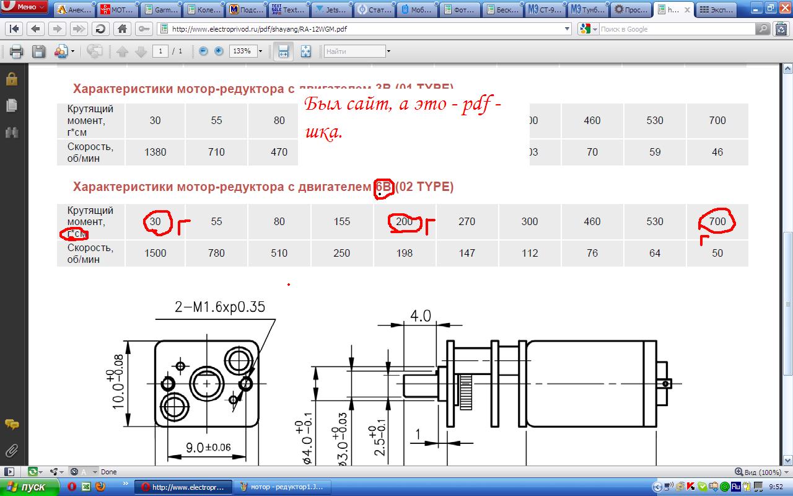Open the Opera Link sync icon
The image size is (793, 496).
pos(33,472)
